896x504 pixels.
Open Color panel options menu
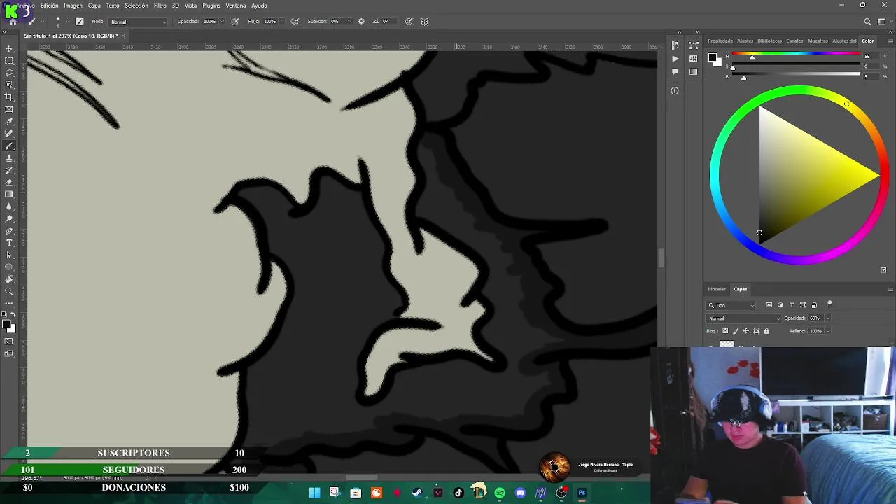pos(890,41)
